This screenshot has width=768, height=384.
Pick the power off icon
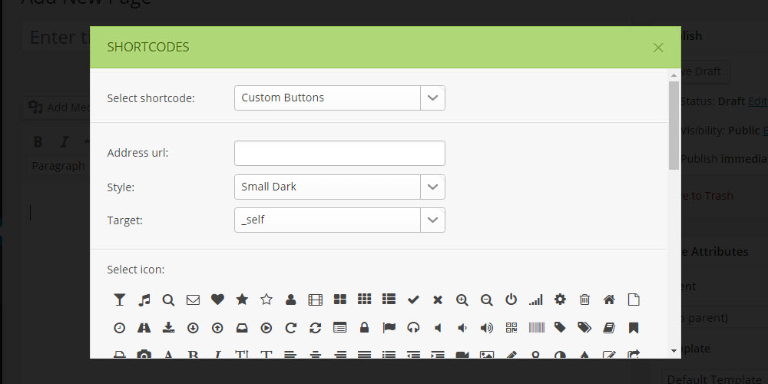511,300
